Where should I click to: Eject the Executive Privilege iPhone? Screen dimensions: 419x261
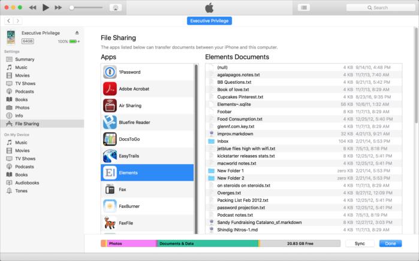pos(77,33)
